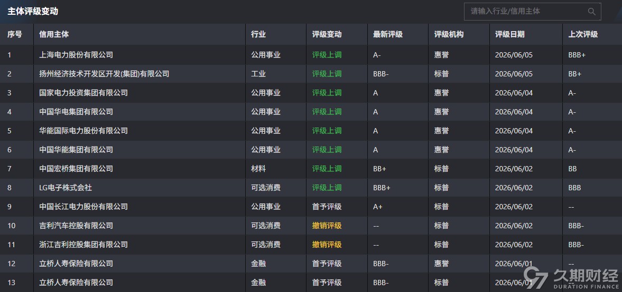
Task: Open 中国华电集团有限公司 entity
Action: (76, 112)
